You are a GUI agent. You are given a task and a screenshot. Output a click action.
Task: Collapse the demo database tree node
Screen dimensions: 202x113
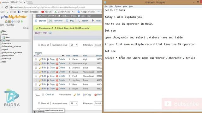[x=1, y=34]
